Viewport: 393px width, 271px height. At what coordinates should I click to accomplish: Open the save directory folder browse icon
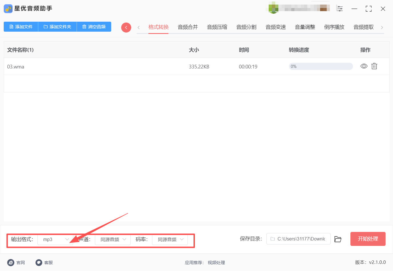pyautogui.click(x=338, y=239)
